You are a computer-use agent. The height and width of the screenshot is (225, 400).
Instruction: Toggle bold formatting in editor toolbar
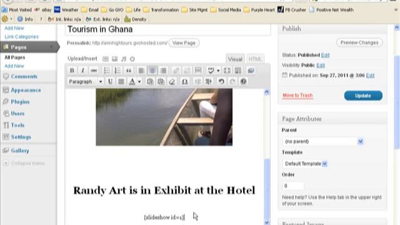click(72, 71)
